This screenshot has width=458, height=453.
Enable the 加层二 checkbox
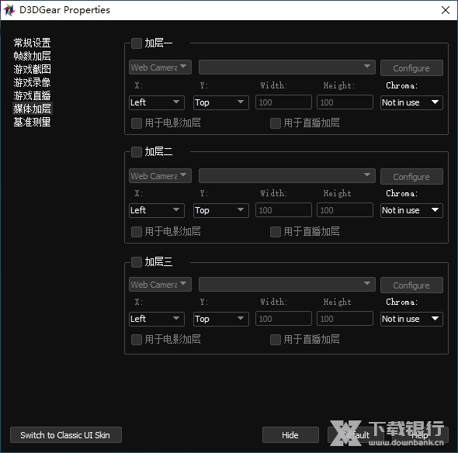coord(137,152)
